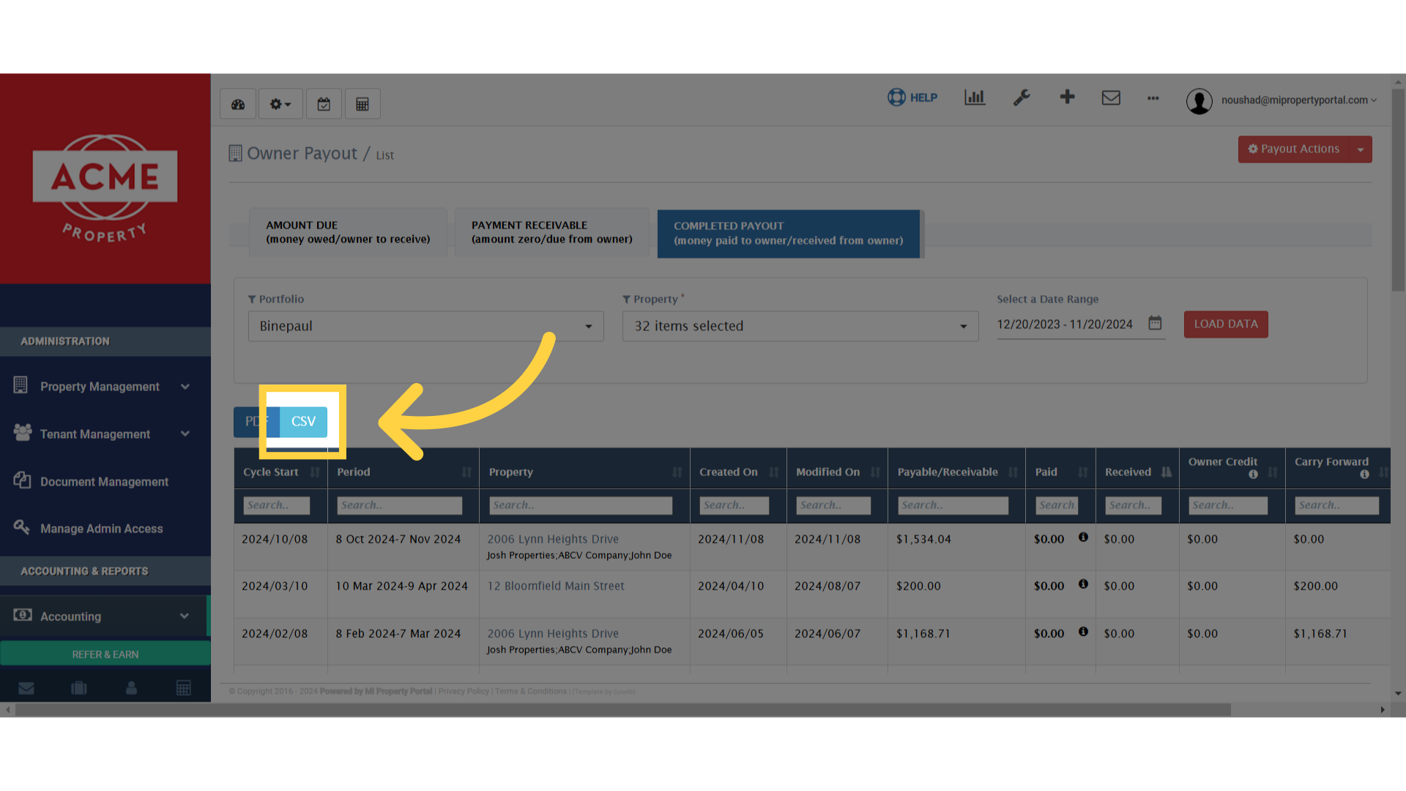Sort by Payable/Receivable column

956,472
